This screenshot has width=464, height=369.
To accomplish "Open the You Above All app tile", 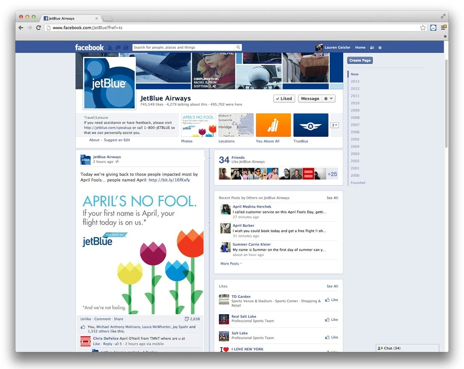I will (x=273, y=125).
